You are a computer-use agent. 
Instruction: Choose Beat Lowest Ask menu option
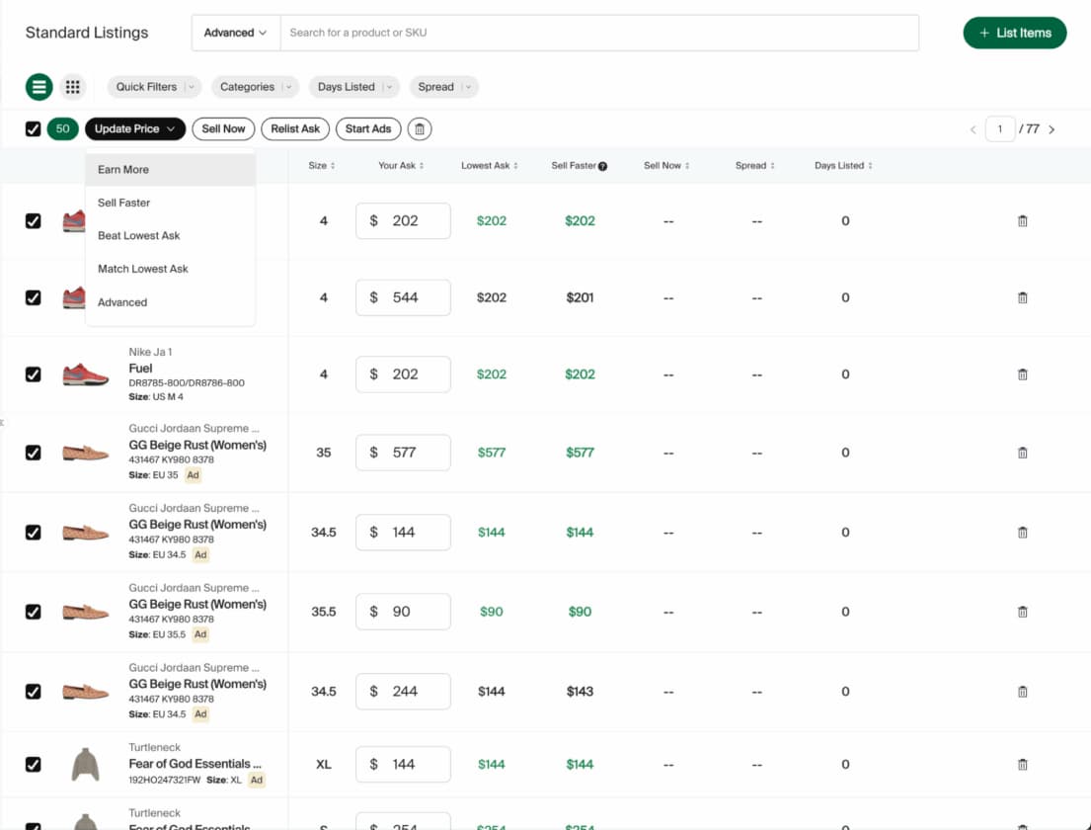pos(138,235)
